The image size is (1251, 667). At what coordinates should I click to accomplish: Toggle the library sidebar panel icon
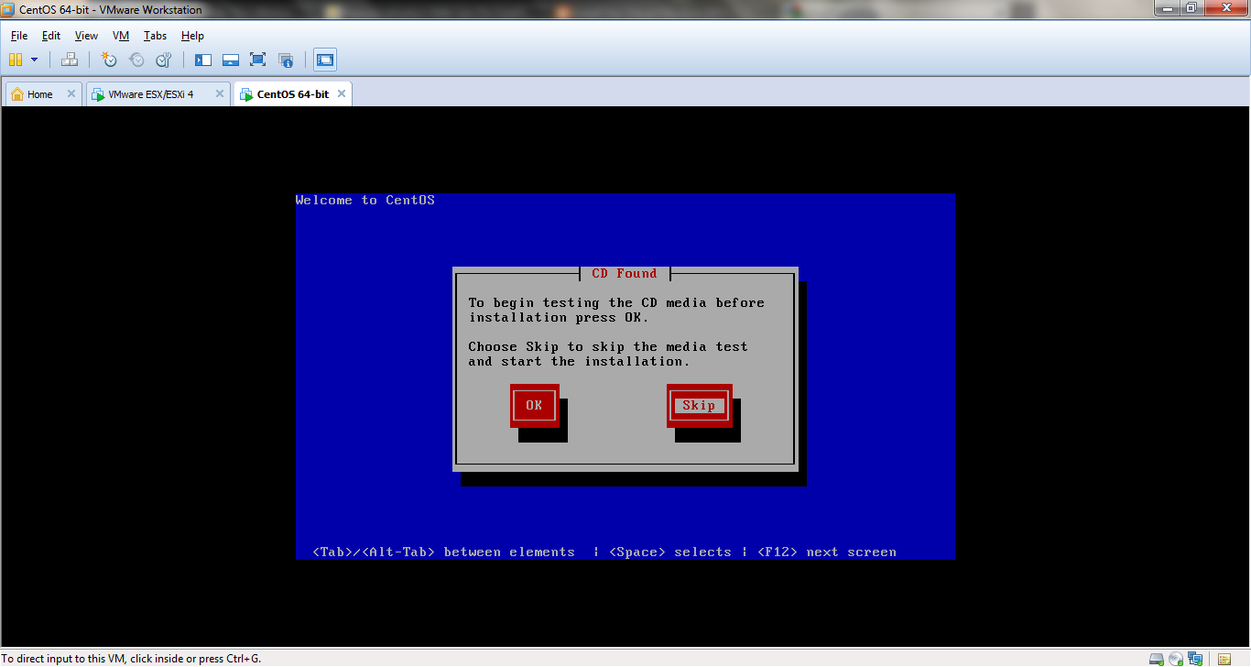(x=203, y=60)
